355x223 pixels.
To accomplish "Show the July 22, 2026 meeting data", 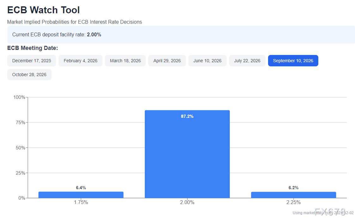I will (247, 61).
